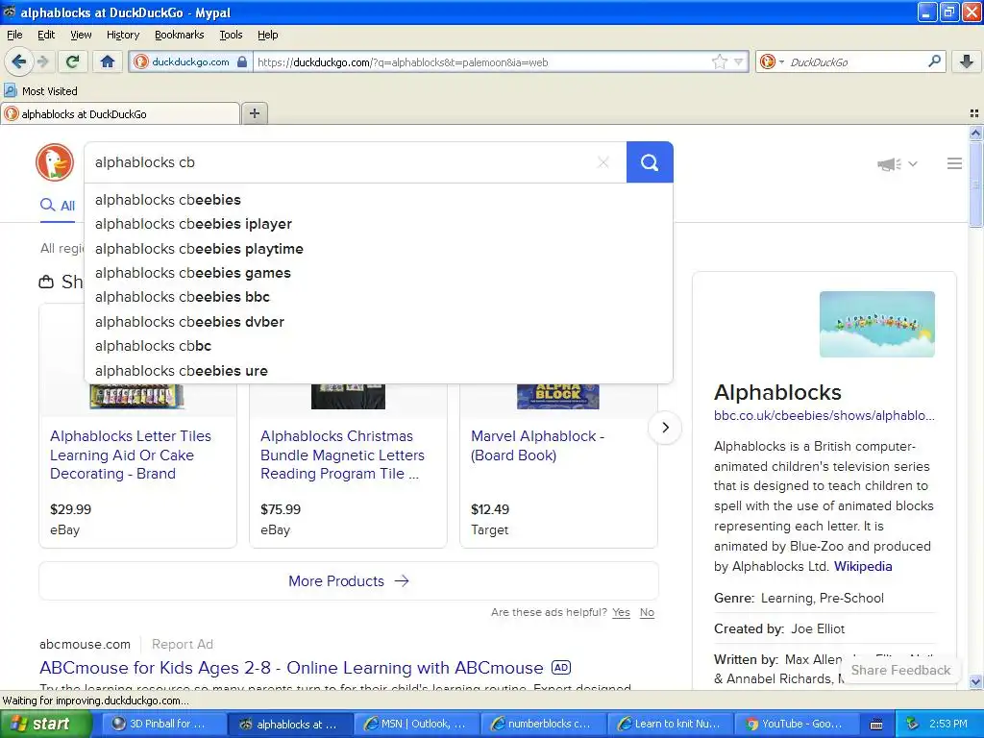Choose suggestion 'alphablocks cbeebies playtime'

coord(379,249)
